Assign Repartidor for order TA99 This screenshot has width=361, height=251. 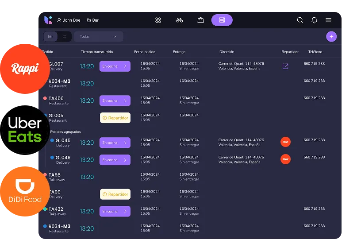(115, 194)
